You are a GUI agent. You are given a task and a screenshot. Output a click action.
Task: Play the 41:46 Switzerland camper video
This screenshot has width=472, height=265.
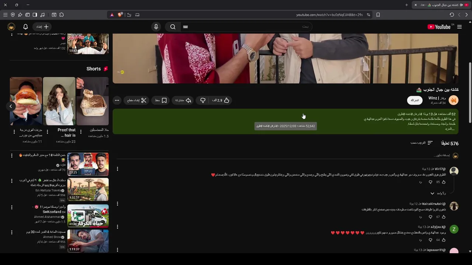[x=88, y=216]
